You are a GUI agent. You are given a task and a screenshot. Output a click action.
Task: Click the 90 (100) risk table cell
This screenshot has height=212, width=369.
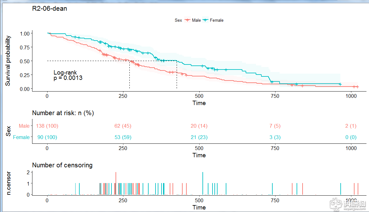pyautogui.click(x=47, y=137)
